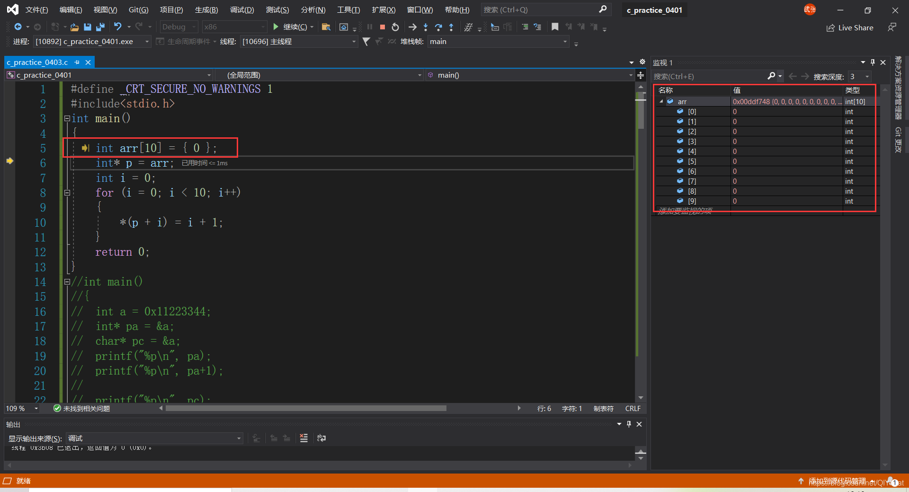Close the Watch 1 panel

883,63
